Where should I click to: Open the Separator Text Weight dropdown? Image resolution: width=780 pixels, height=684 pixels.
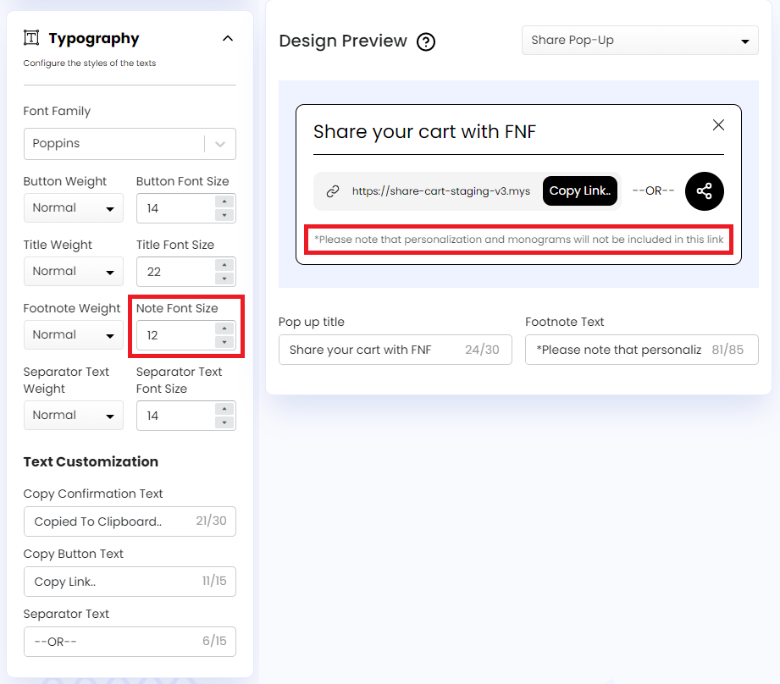[73, 416]
